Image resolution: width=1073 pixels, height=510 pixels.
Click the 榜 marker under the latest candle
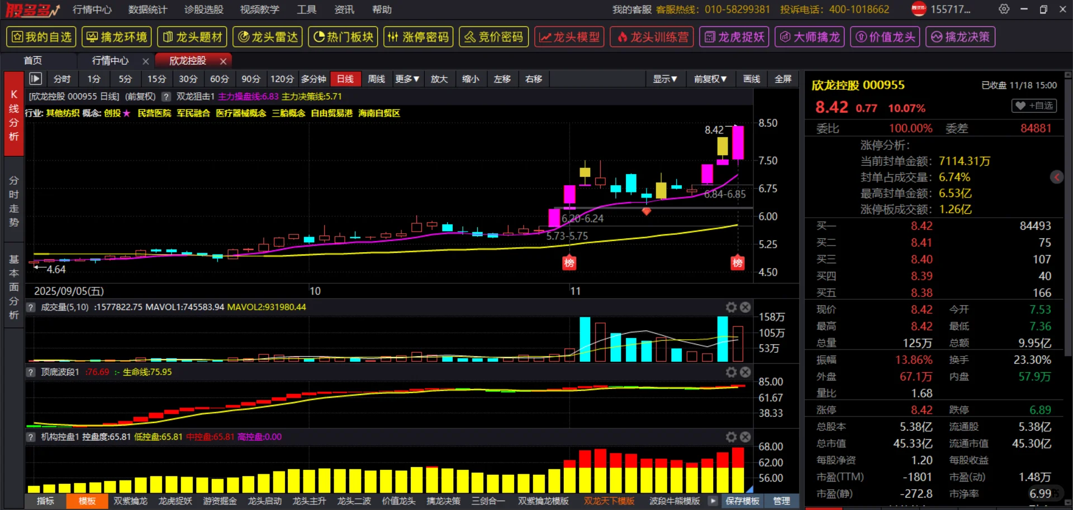[738, 263]
